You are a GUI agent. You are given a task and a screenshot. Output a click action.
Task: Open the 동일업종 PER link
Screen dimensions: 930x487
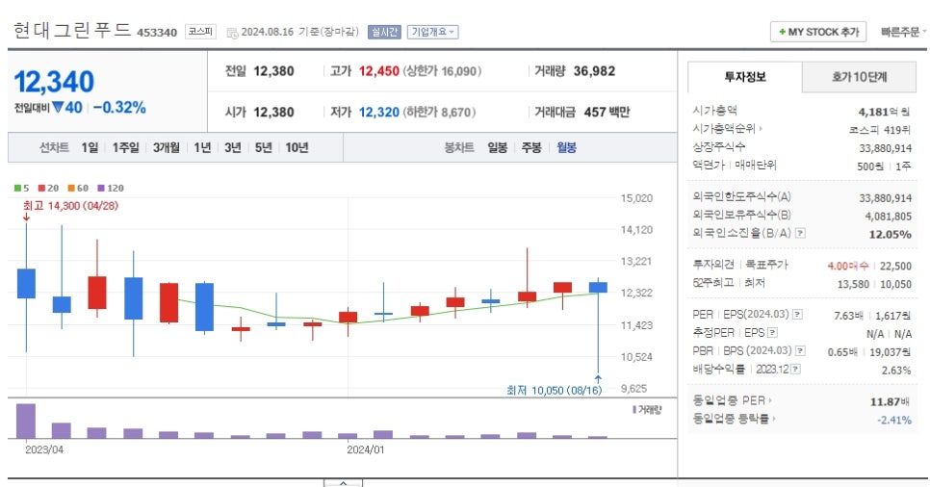click(x=732, y=400)
